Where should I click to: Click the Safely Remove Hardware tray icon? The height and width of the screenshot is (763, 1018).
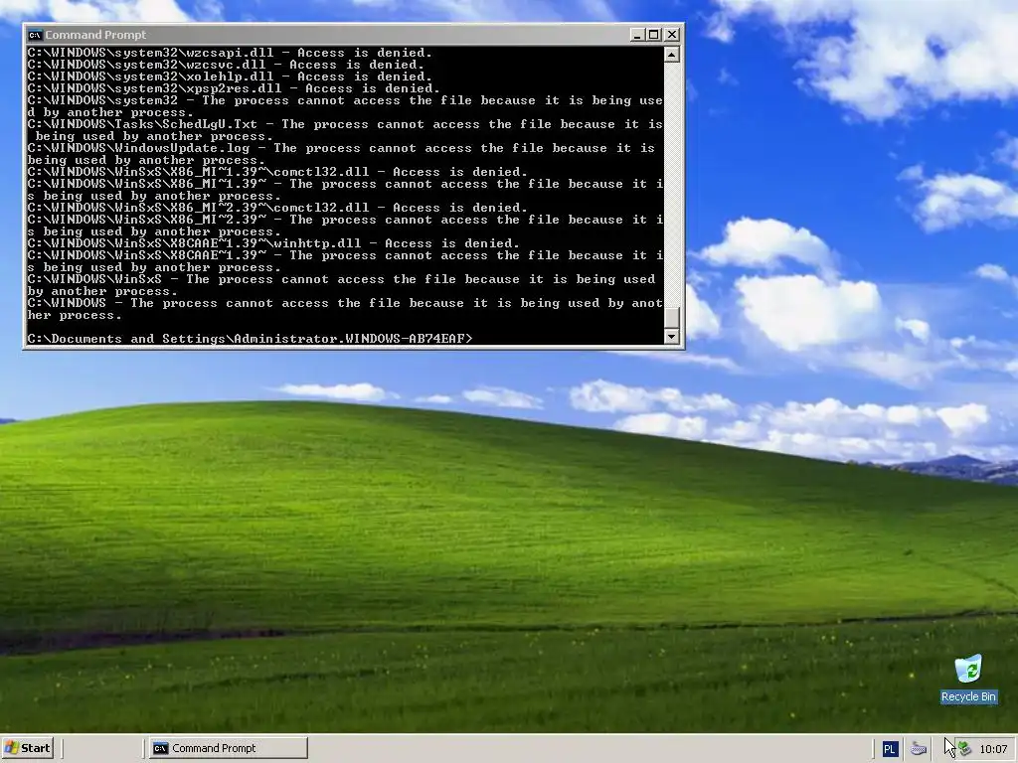tap(964, 749)
